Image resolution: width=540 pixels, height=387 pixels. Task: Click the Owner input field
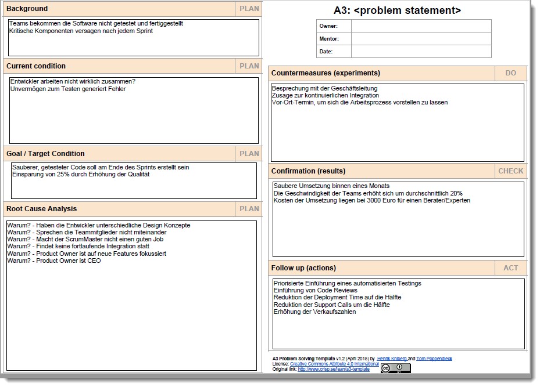(421, 26)
